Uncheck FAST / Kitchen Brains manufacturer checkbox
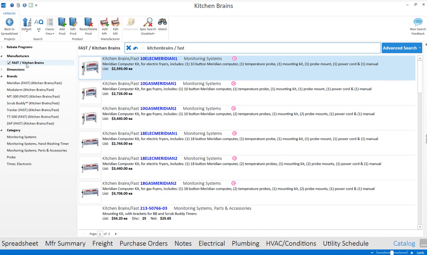 [x=9, y=63]
